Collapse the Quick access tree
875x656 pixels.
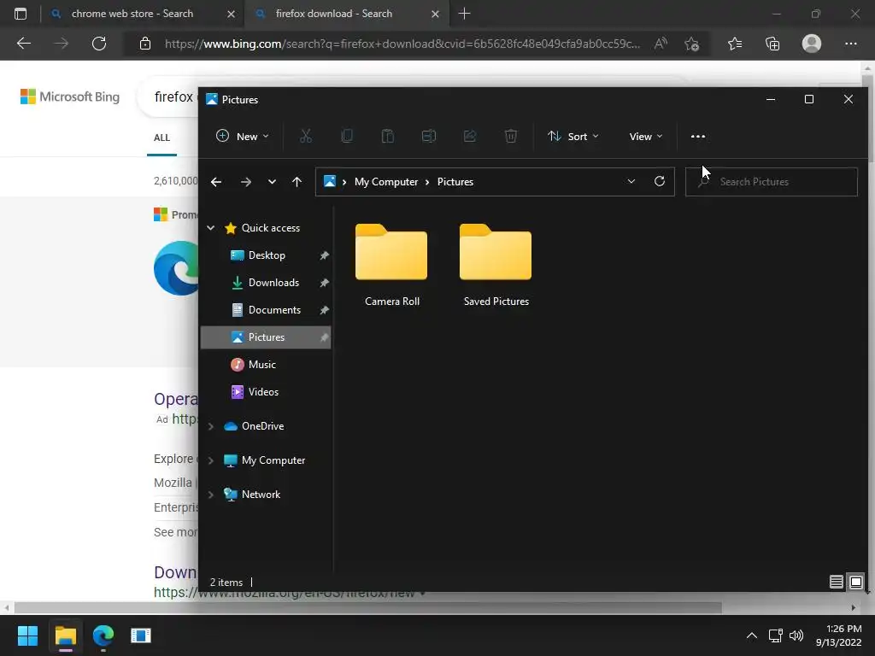point(211,227)
